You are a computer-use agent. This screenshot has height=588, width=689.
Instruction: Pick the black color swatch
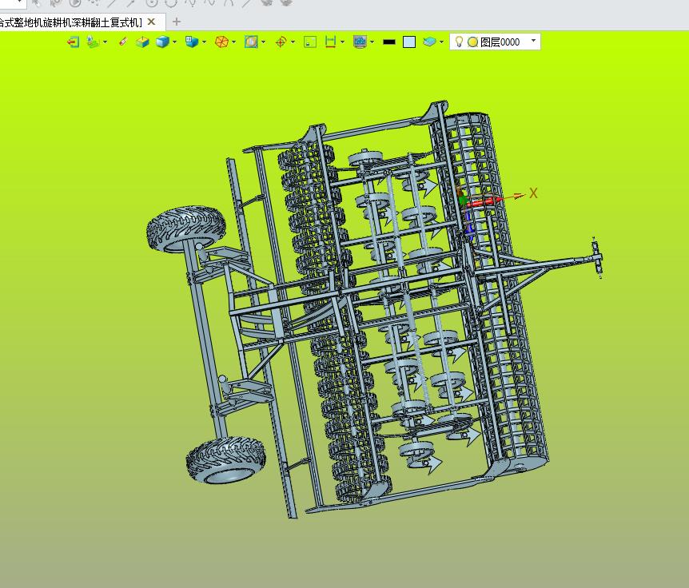click(389, 42)
